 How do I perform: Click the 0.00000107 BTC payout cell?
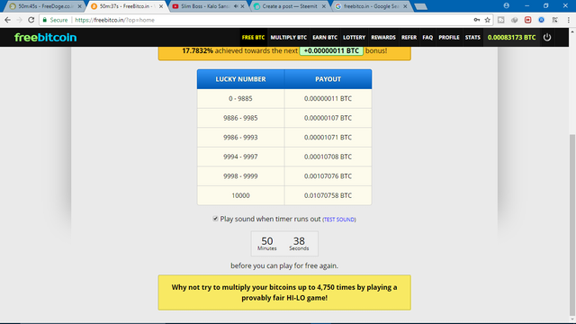point(328,118)
